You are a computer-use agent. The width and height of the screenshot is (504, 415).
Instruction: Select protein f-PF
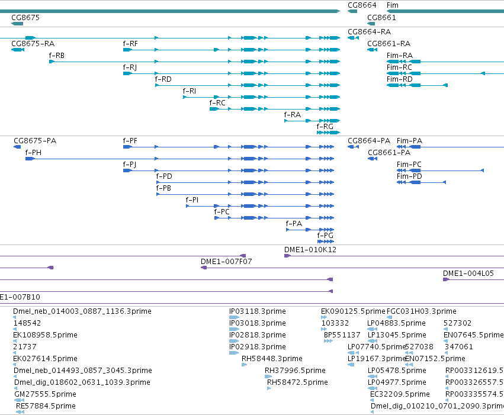pyautogui.click(x=130, y=141)
